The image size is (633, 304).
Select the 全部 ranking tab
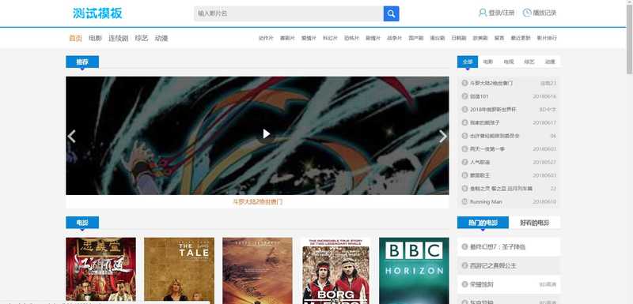pyautogui.click(x=468, y=62)
